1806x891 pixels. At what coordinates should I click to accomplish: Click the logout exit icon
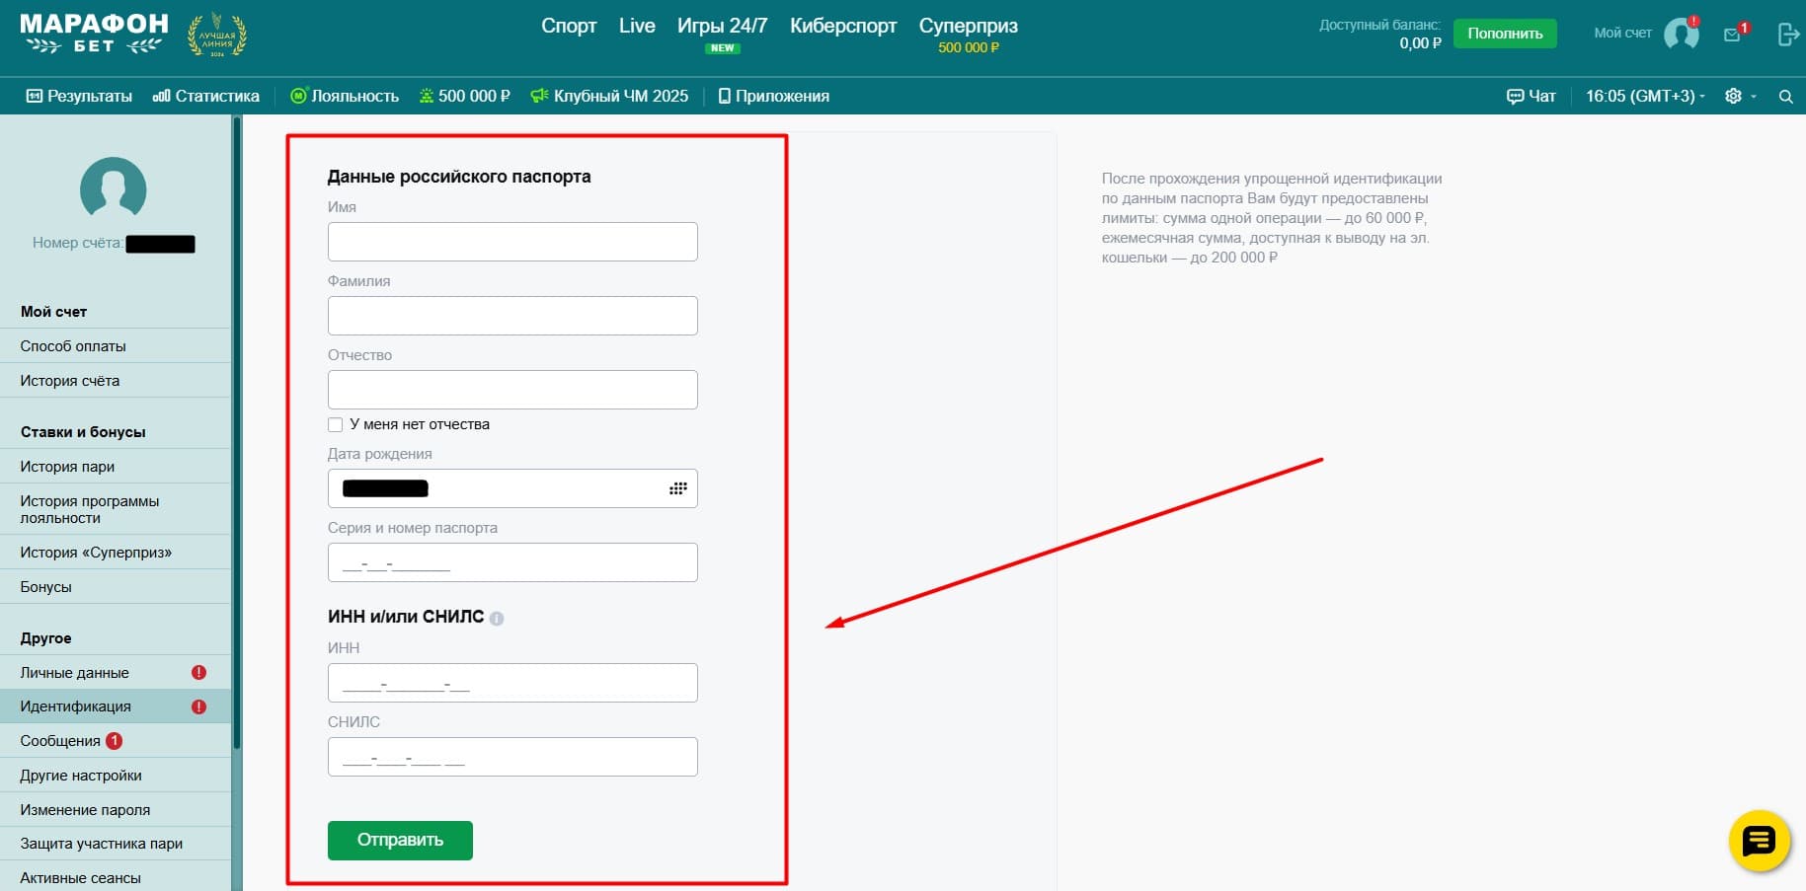1787,35
